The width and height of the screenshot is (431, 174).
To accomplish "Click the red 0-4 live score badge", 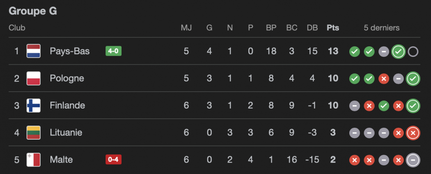I will [x=114, y=160].
